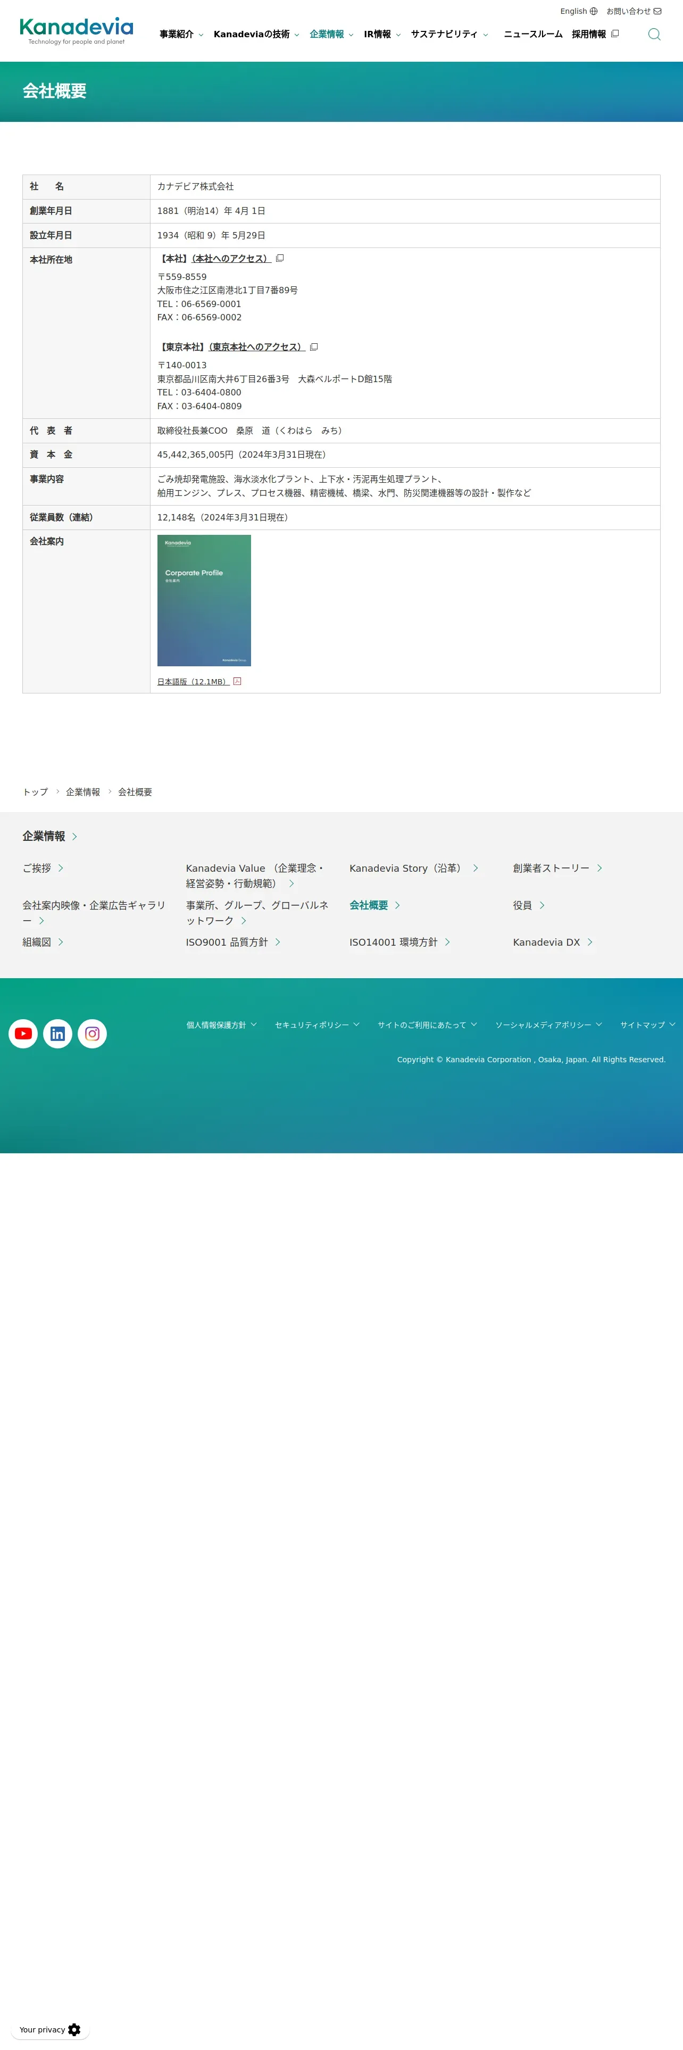683x2050 pixels.
Task: Open the IR情報 menu item
Action: (378, 34)
